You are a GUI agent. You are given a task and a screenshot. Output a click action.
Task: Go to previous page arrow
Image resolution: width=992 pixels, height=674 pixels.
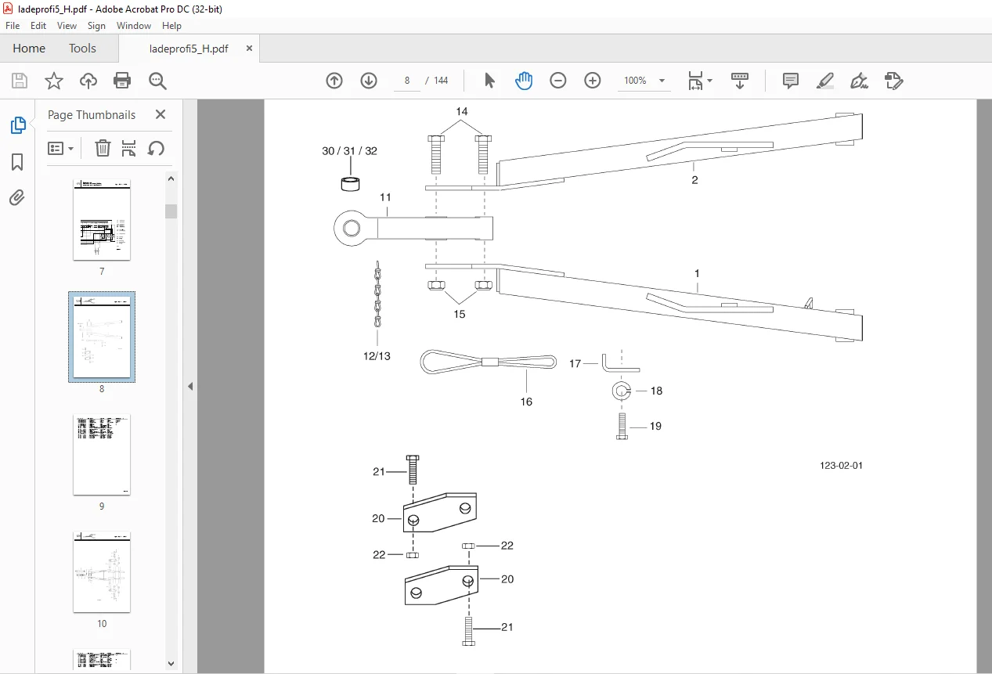(334, 81)
